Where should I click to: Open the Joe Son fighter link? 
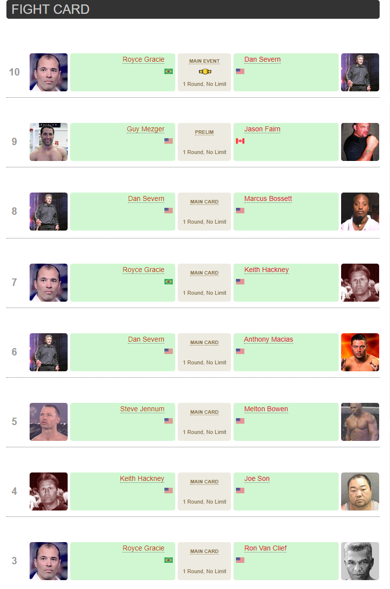[257, 478]
